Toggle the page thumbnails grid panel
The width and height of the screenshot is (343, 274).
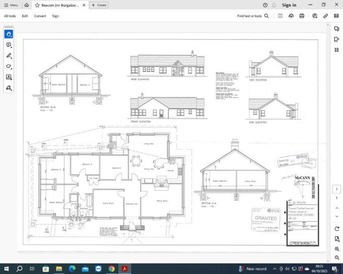337,49
